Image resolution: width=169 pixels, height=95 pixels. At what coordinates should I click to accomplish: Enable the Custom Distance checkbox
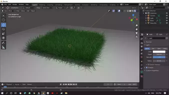pyautogui.click(x=148, y=64)
